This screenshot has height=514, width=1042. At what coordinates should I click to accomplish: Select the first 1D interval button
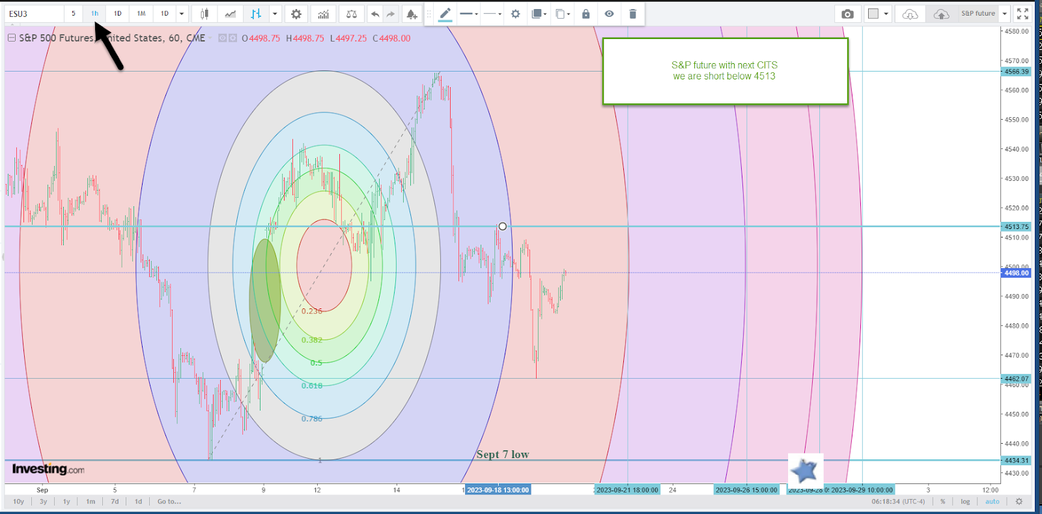click(x=118, y=14)
